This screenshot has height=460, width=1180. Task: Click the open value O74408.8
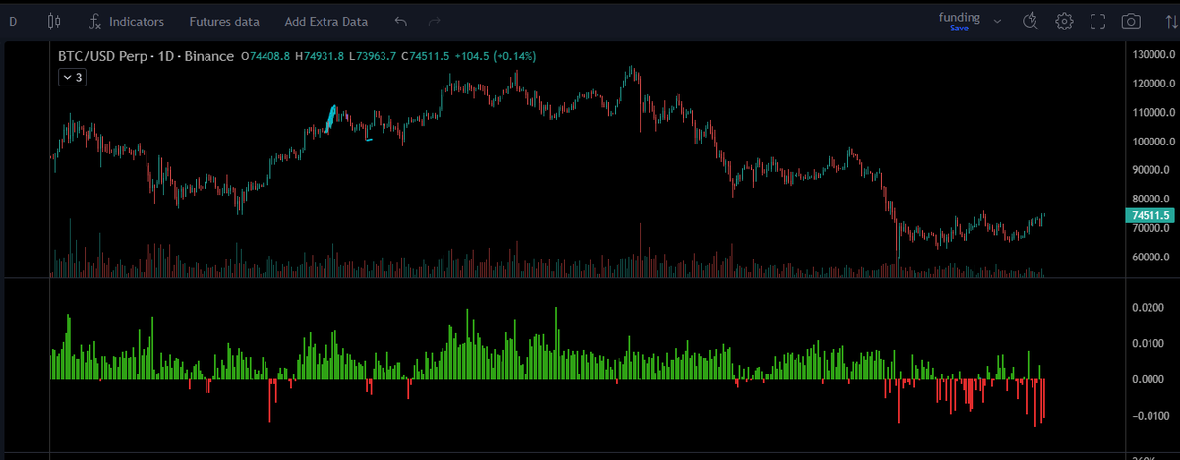(x=265, y=57)
